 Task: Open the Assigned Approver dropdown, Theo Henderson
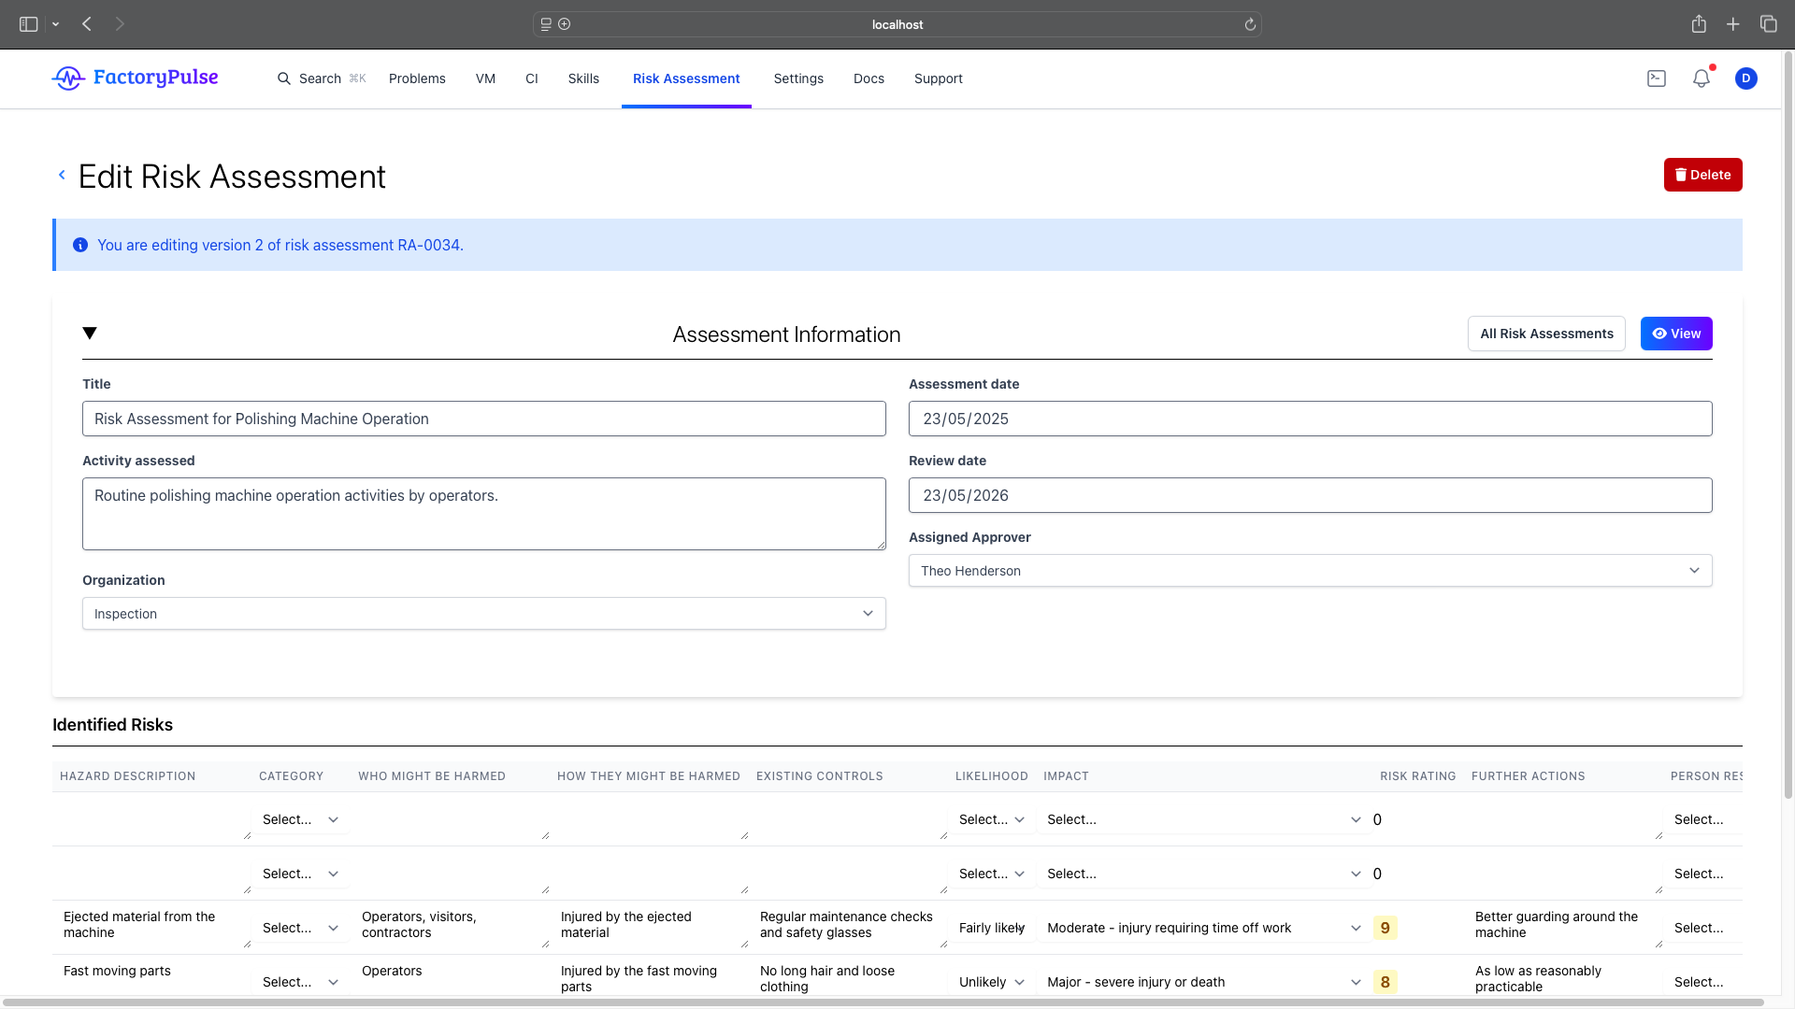(x=1310, y=571)
